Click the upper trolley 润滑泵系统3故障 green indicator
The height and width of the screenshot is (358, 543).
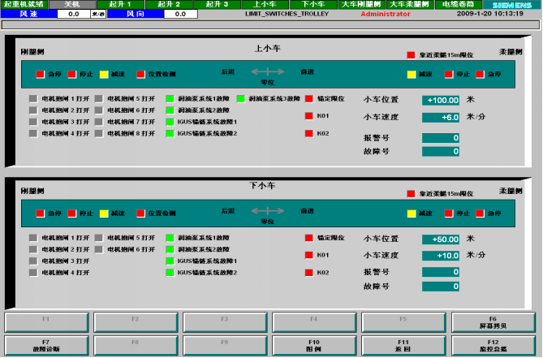point(241,99)
